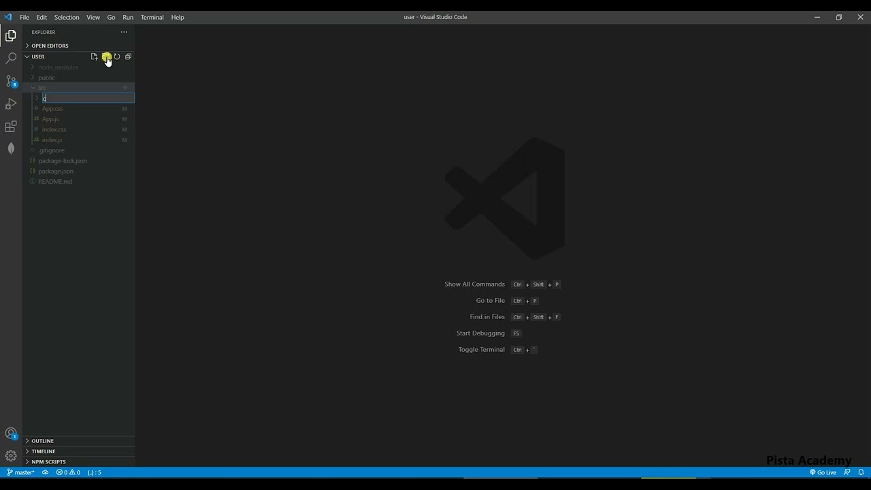
Task: Open README.md in the file tree
Action: [79, 182]
